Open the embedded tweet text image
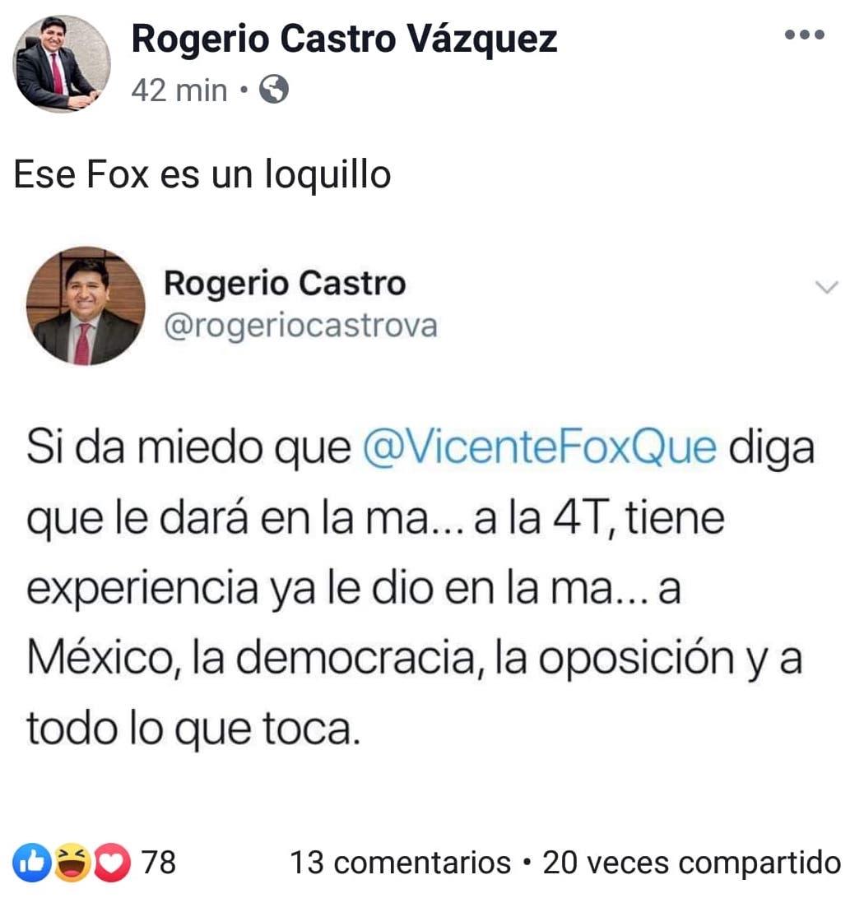The image size is (850, 912). click(x=425, y=500)
